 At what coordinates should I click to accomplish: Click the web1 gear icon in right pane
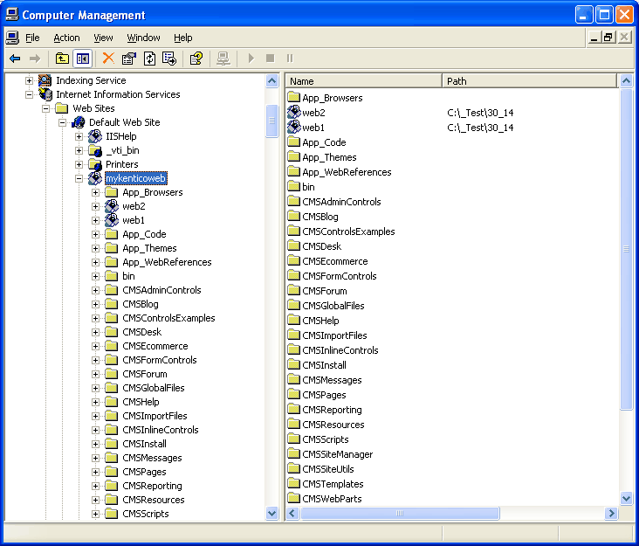294,127
